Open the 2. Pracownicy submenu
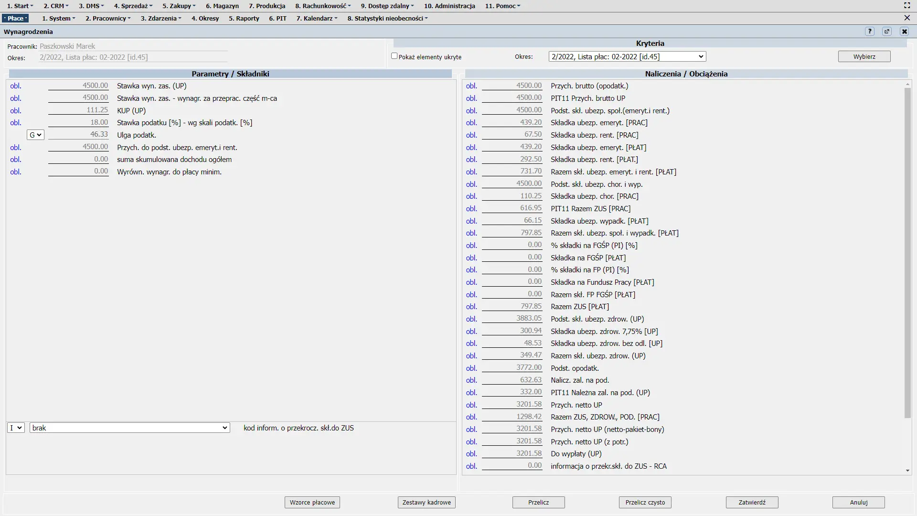917x516 pixels. [x=108, y=18]
